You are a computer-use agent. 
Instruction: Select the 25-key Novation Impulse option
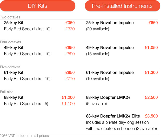(110, 23)
